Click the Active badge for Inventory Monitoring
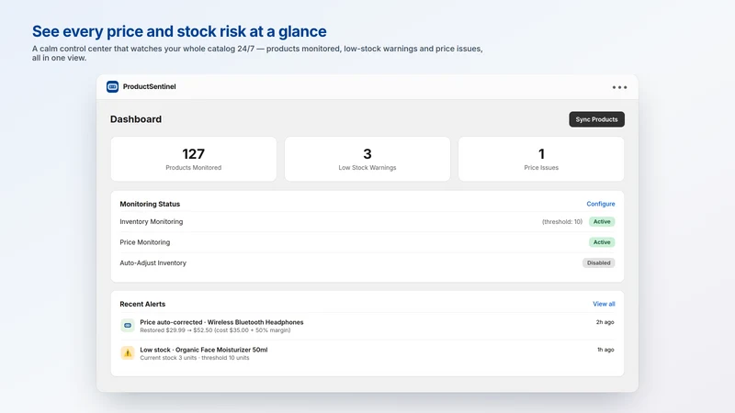The width and height of the screenshot is (735, 413). (x=602, y=221)
